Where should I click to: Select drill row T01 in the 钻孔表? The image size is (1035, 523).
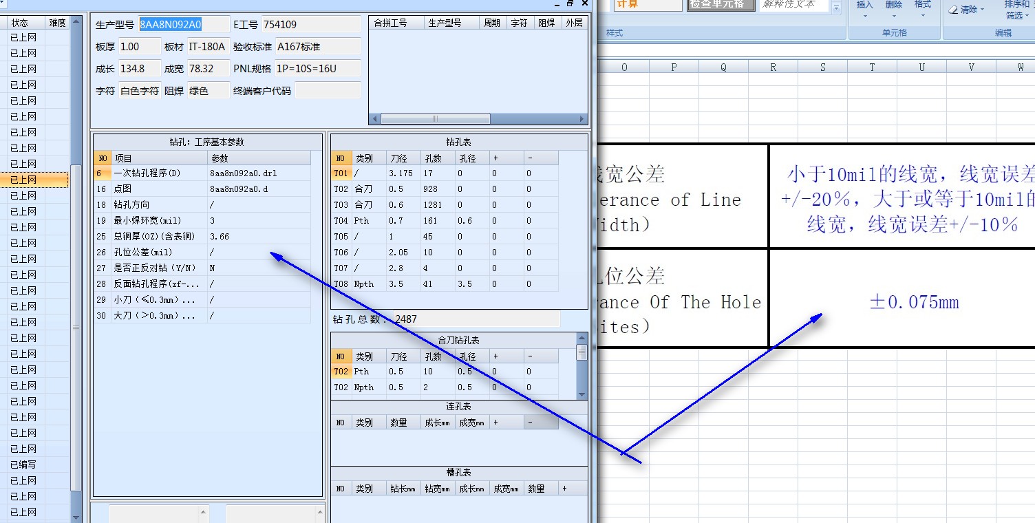click(445, 173)
